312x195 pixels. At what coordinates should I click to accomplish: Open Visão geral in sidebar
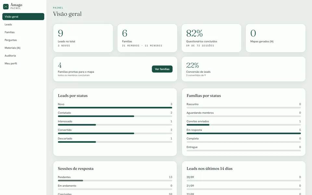(23, 17)
